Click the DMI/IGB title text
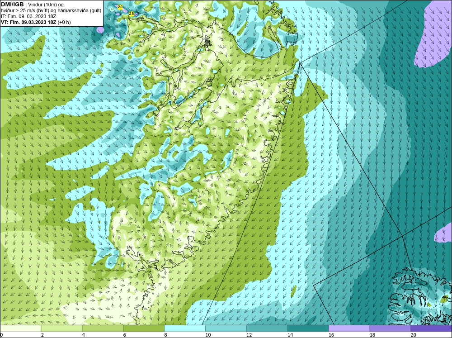The image size is (452, 338). [12, 5]
